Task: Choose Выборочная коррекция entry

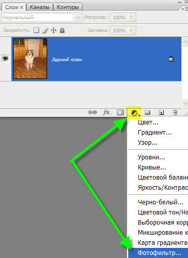Action: [x=163, y=223]
